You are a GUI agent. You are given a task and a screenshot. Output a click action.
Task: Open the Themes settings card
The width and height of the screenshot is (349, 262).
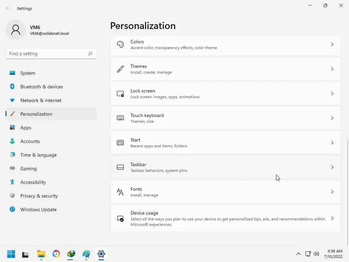(226, 69)
